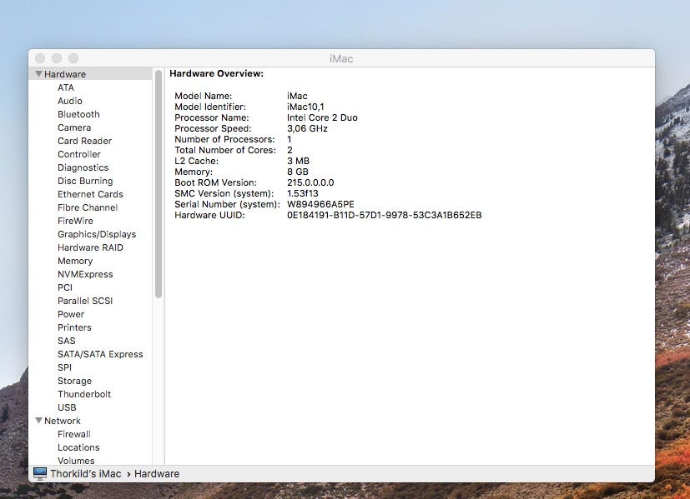The height and width of the screenshot is (499, 690).
Task: Open the SAS entry
Action: click(x=67, y=341)
